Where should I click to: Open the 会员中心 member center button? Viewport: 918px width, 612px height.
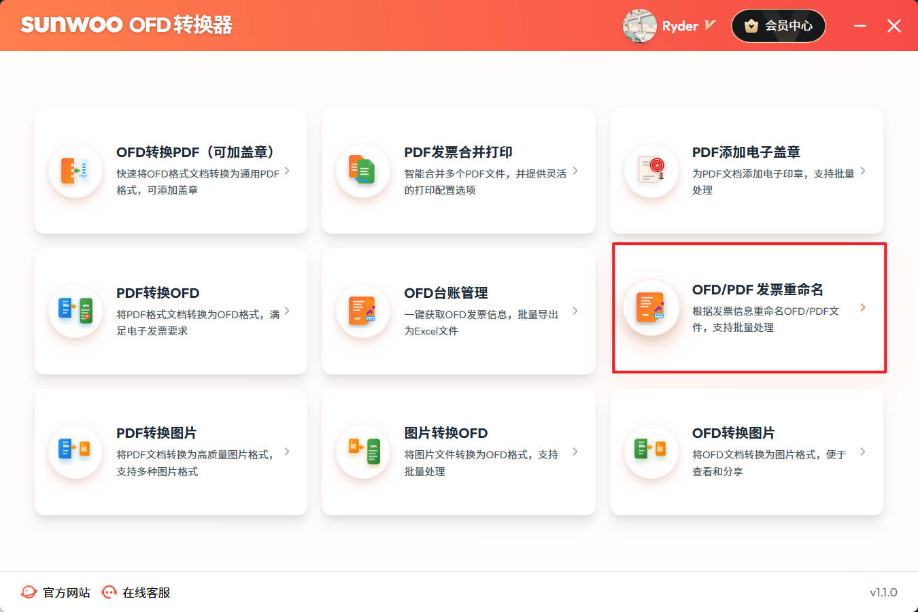click(778, 26)
